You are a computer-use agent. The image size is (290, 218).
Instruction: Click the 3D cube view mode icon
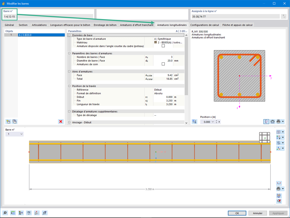click(x=279, y=132)
